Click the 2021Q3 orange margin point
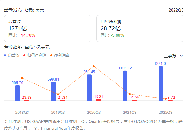This screenshot has width=187, height=133. tap(130, 94)
